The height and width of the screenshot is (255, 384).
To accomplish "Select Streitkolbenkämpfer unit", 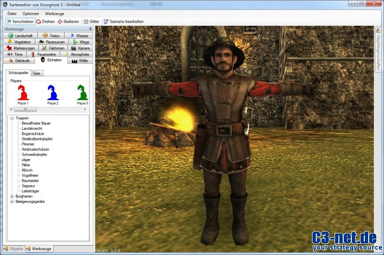I will tap(37, 139).
